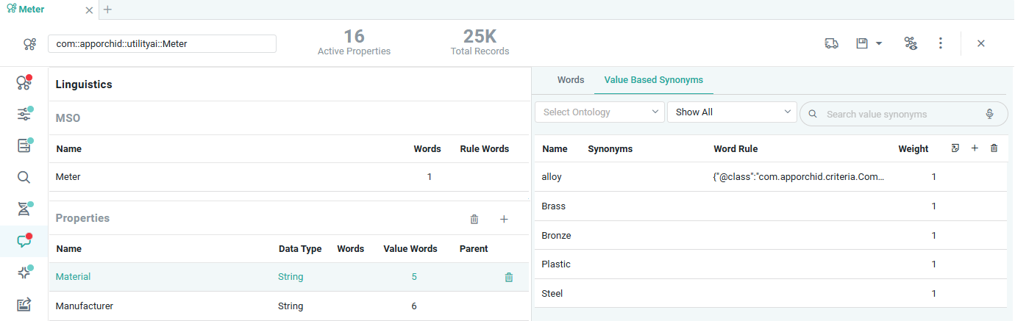
Task: Open the sliders settings sidebar icon
Action: (x=24, y=114)
